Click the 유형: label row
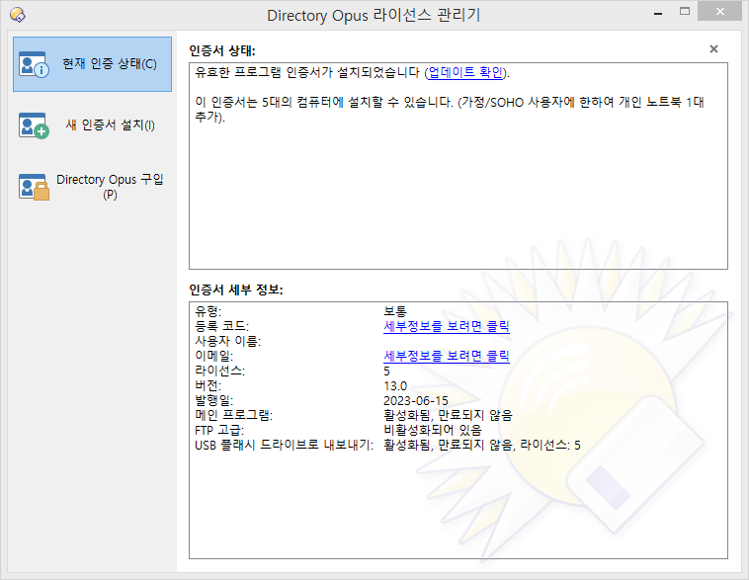The width and height of the screenshot is (749, 580). 208,311
